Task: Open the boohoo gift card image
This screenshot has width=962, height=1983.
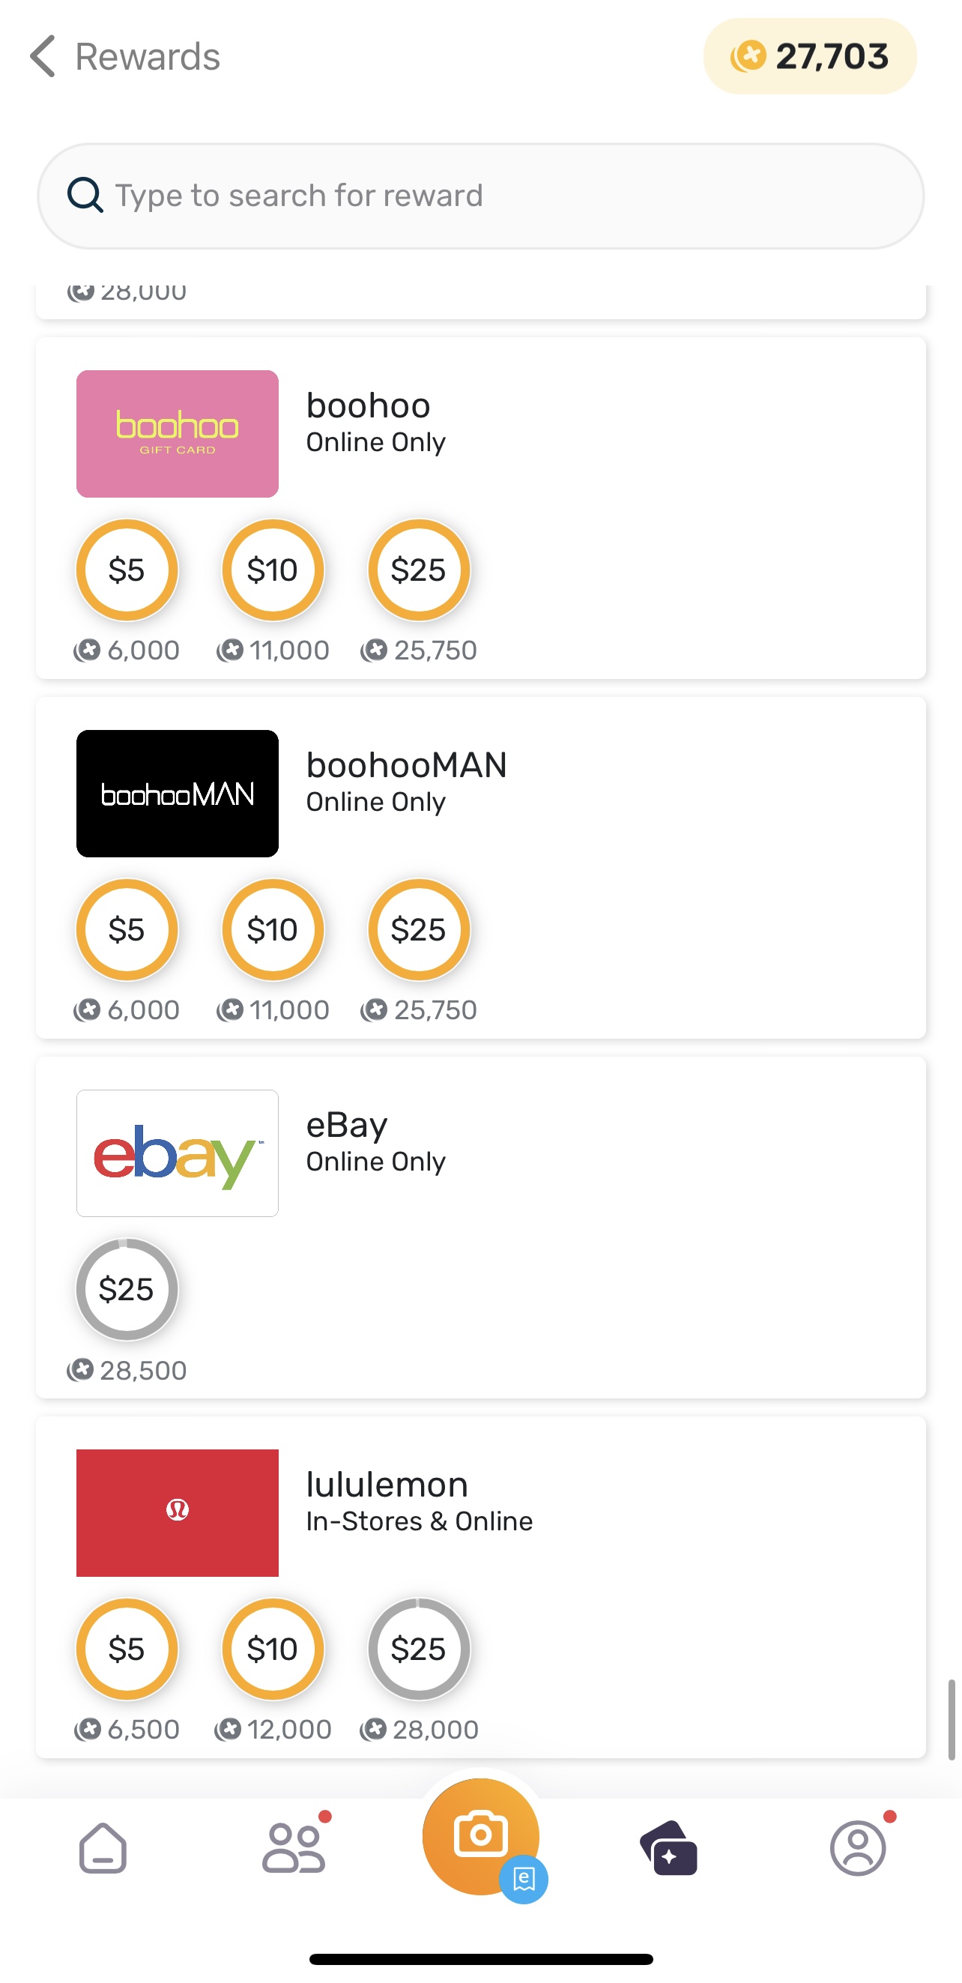Action: 177,433
